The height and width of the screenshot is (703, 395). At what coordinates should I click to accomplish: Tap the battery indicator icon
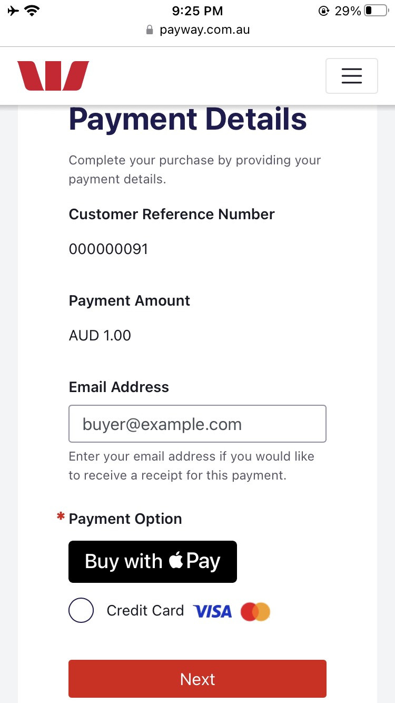click(x=376, y=11)
